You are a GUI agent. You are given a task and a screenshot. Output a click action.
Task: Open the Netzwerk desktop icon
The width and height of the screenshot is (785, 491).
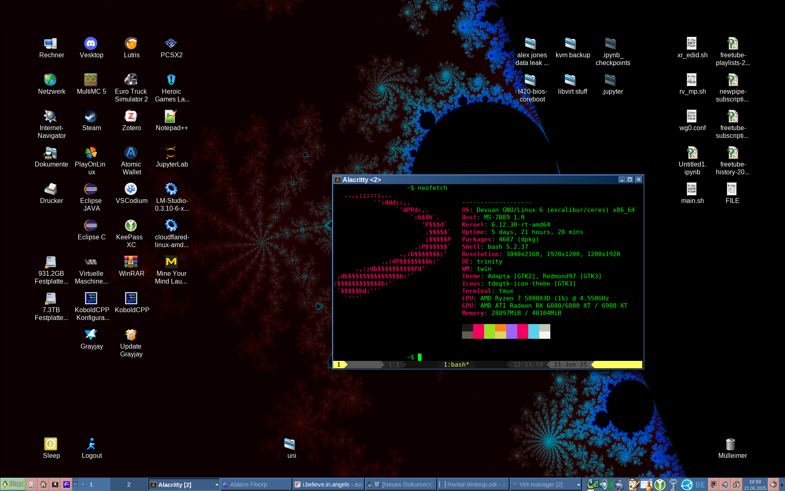[51, 84]
